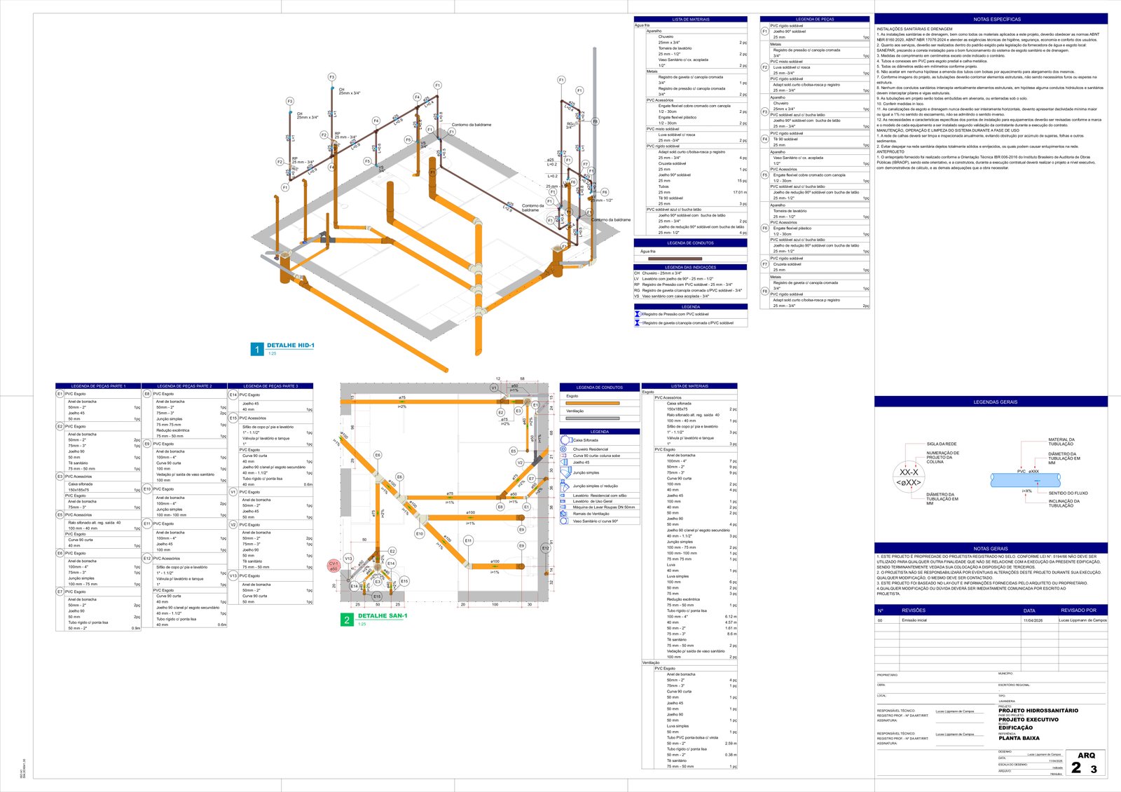Click the EDIFICAÇÃO block text

pos(1015,728)
